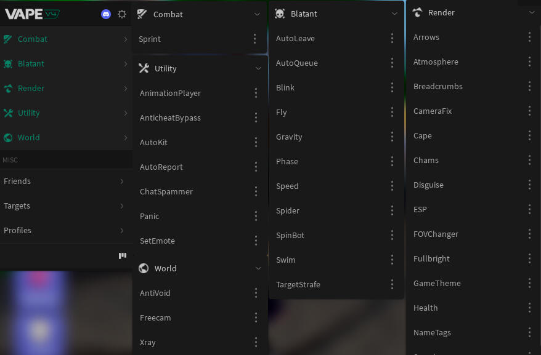541x355 pixels.
Task: Open options dots for TargetStrafe
Action: click(392, 284)
